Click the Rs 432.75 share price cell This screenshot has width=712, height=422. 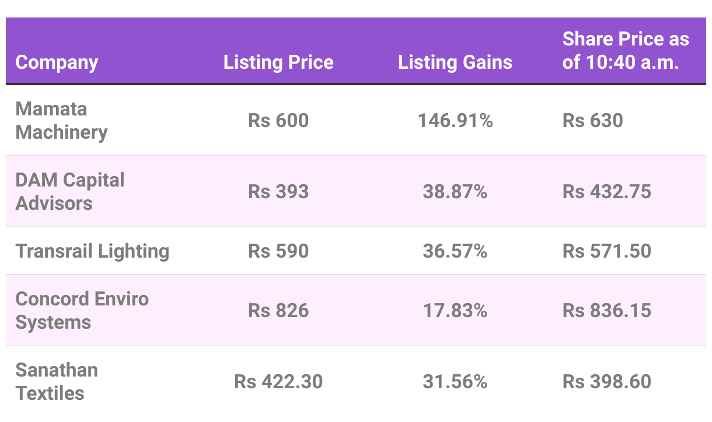pyautogui.click(x=606, y=191)
